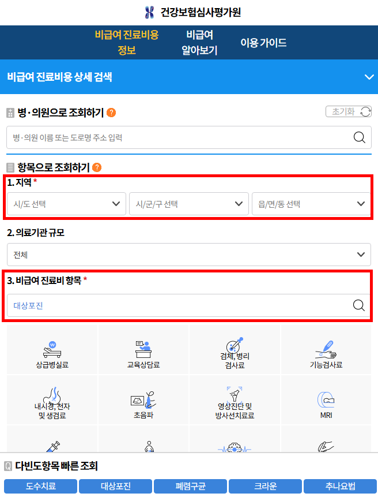
Task: Click the 2. 의료기관 규모 label
Action: 36,233
